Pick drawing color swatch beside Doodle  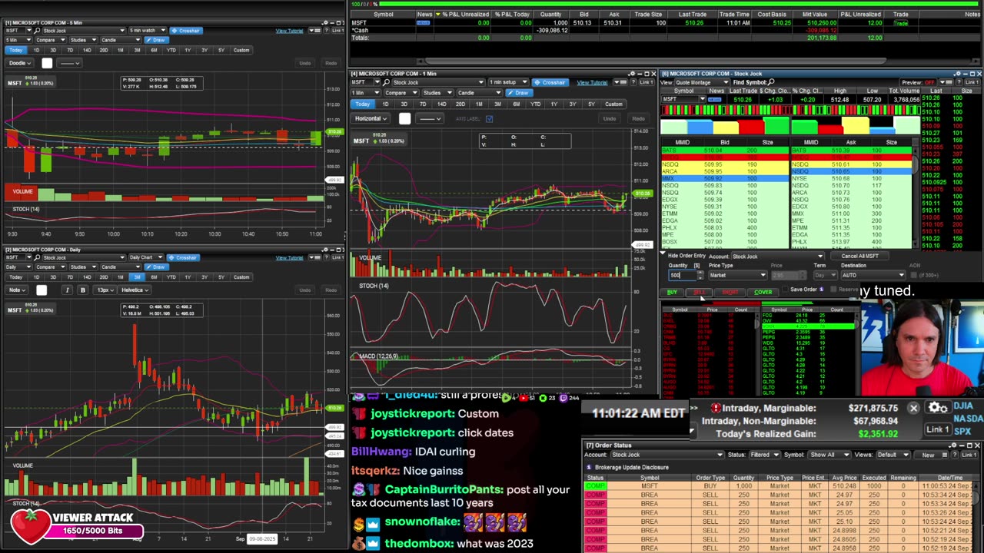click(47, 63)
